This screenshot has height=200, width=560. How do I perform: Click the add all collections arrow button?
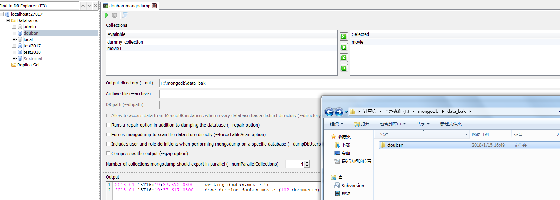(344, 37)
